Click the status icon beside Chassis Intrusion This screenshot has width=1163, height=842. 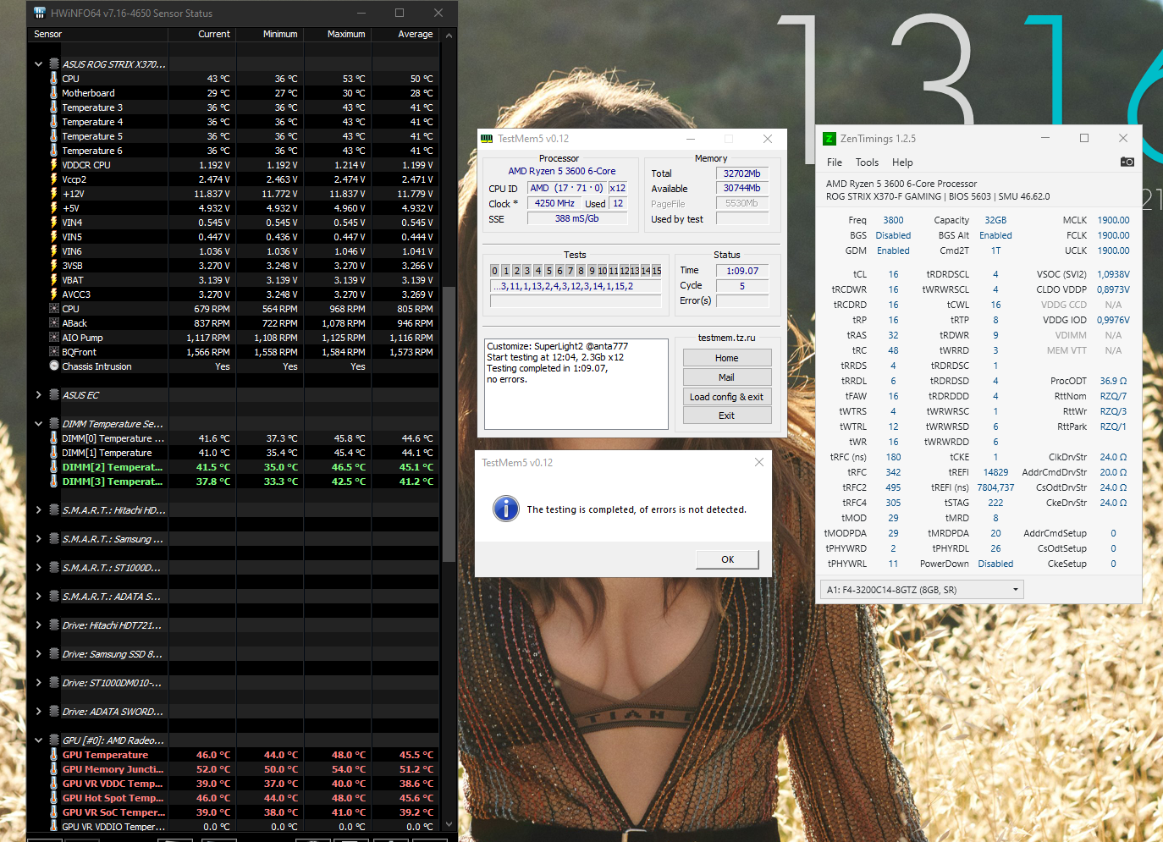pos(54,366)
